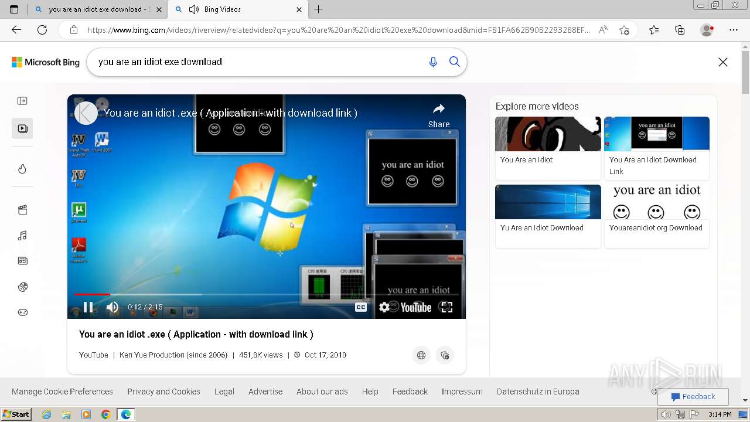This screenshot has width=750, height=422.
Task: Go to Microsoft Bing home logo
Action: click(x=46, y=62)
